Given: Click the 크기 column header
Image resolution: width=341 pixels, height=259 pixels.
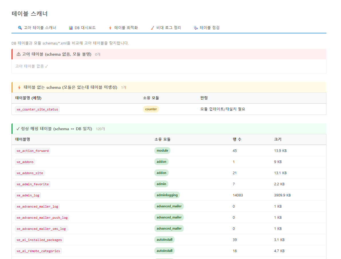Looking at the screenshot, I should click(x=278, y=139).
